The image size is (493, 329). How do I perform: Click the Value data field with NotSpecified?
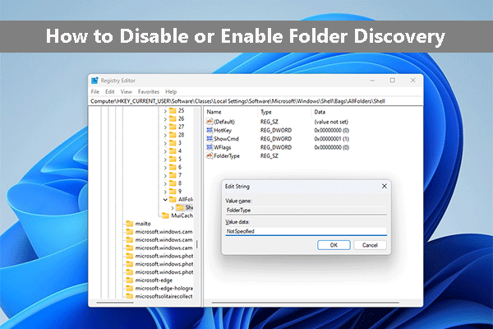point(306,231)
